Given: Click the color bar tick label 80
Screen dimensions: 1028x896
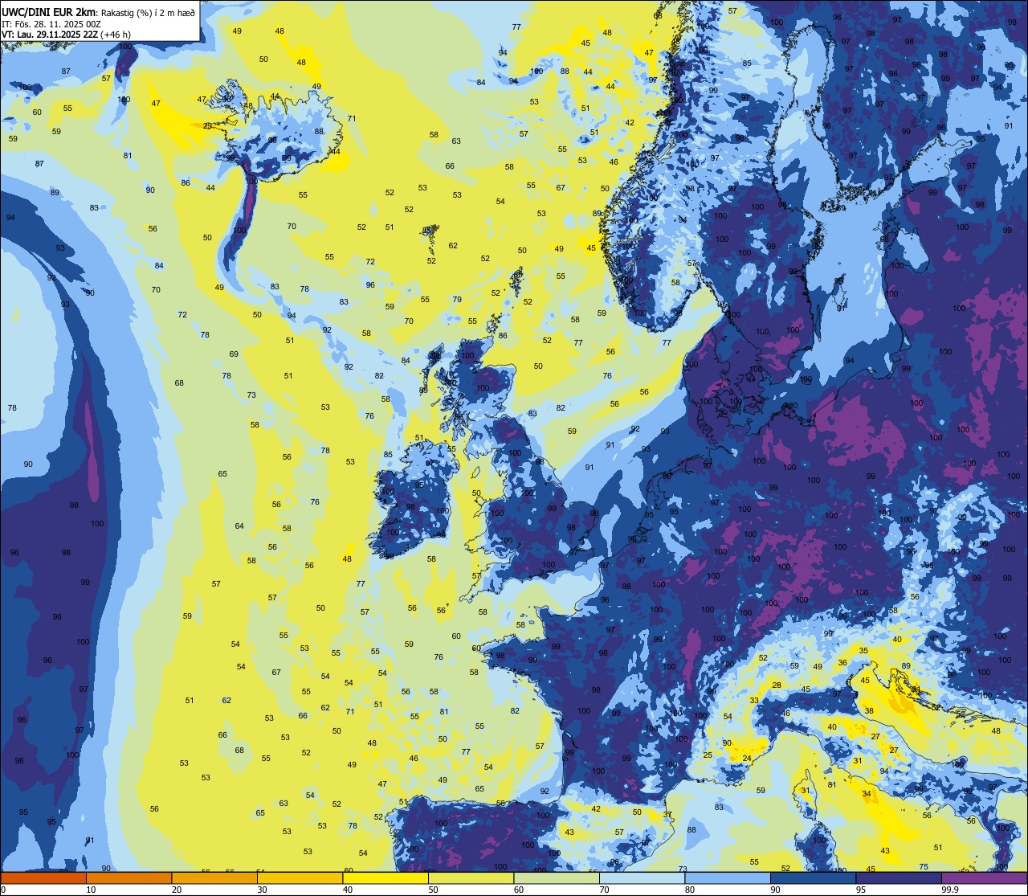Looking at the screenshot, I should [690, 890].
